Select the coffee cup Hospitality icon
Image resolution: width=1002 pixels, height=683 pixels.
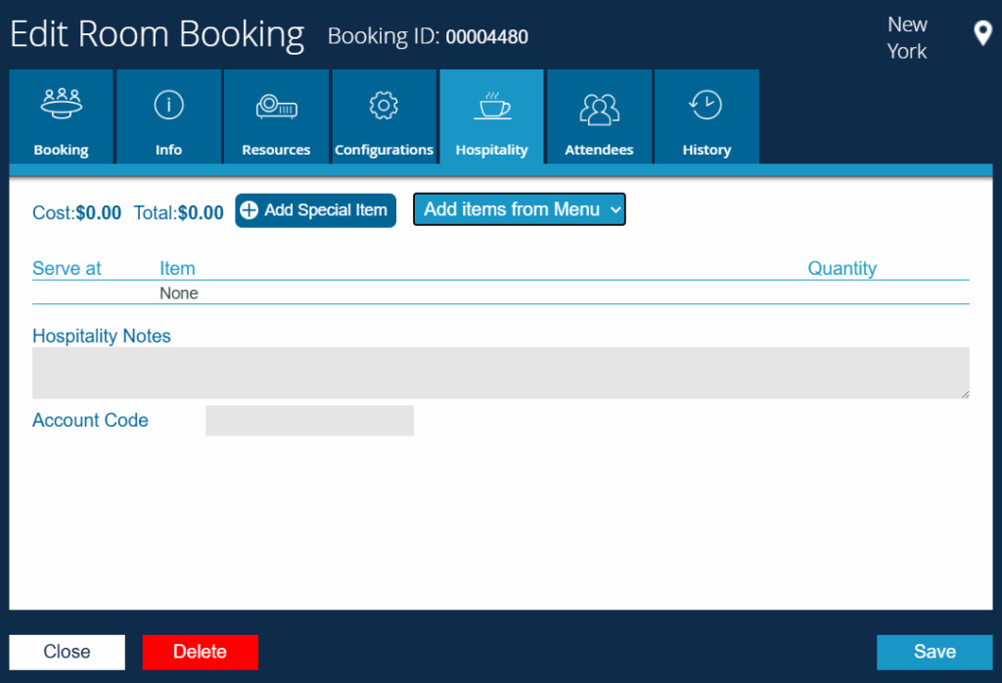(x=491, y=106)
